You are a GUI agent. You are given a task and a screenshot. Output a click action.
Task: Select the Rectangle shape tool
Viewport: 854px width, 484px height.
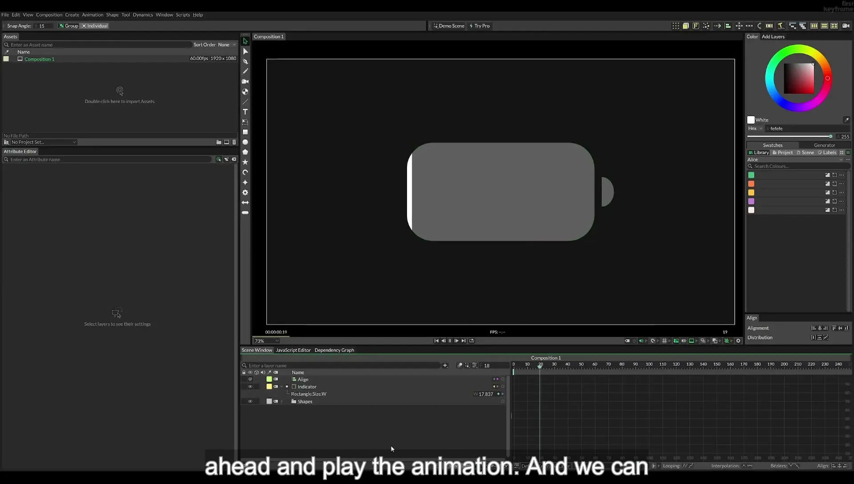tap(245, 132)
